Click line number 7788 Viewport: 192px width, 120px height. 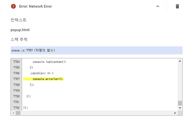(16, 85)
